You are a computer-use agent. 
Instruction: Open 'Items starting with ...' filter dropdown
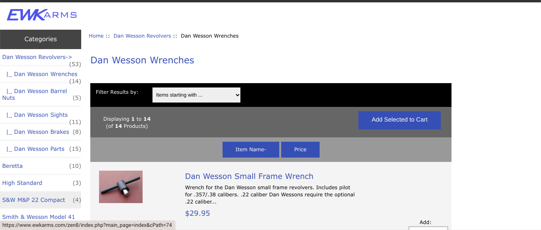coord(196,95)
